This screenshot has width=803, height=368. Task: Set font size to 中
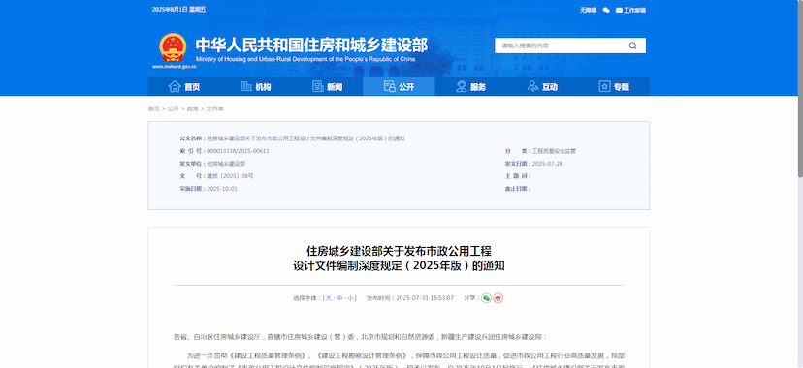pos(339,298)
